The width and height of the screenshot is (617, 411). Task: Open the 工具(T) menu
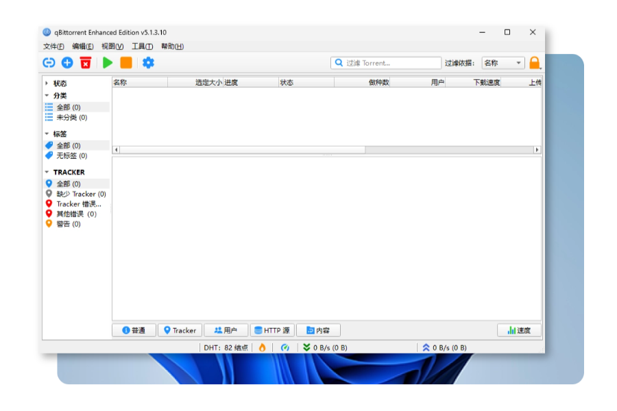point(142,47)
